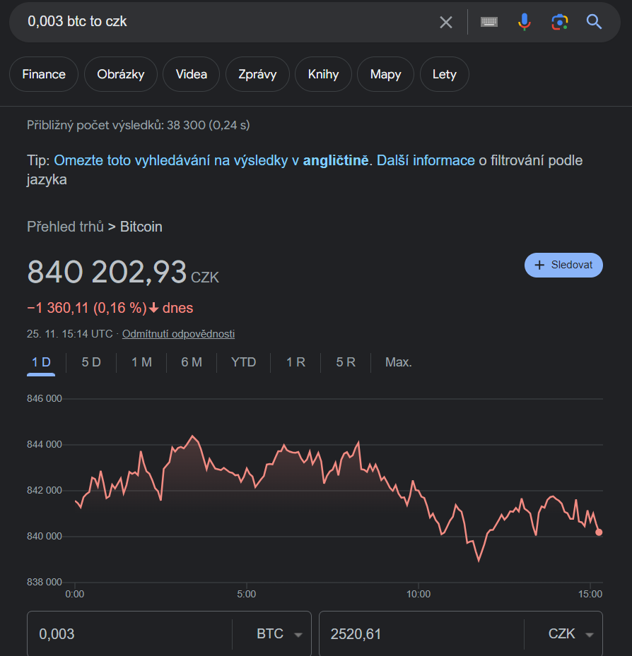Click the 5:00 time axis label
632x656 pixels.
pyautogui.click(x=246, y=594)
